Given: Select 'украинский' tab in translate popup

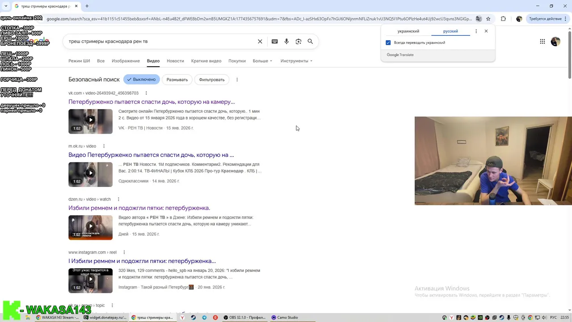Looking at the screenshot, I should click(408, 31).
